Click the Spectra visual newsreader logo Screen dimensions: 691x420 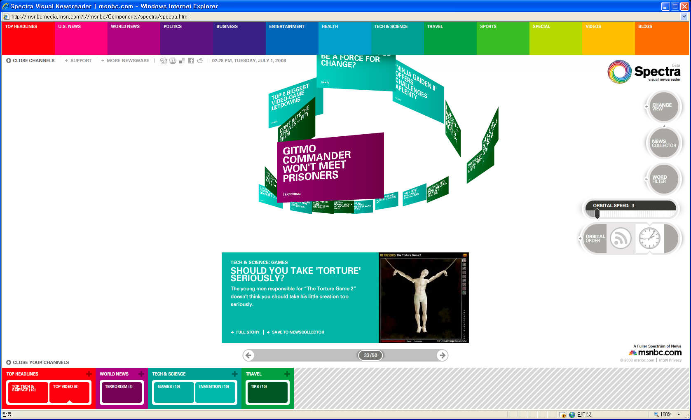coord(644,72)
